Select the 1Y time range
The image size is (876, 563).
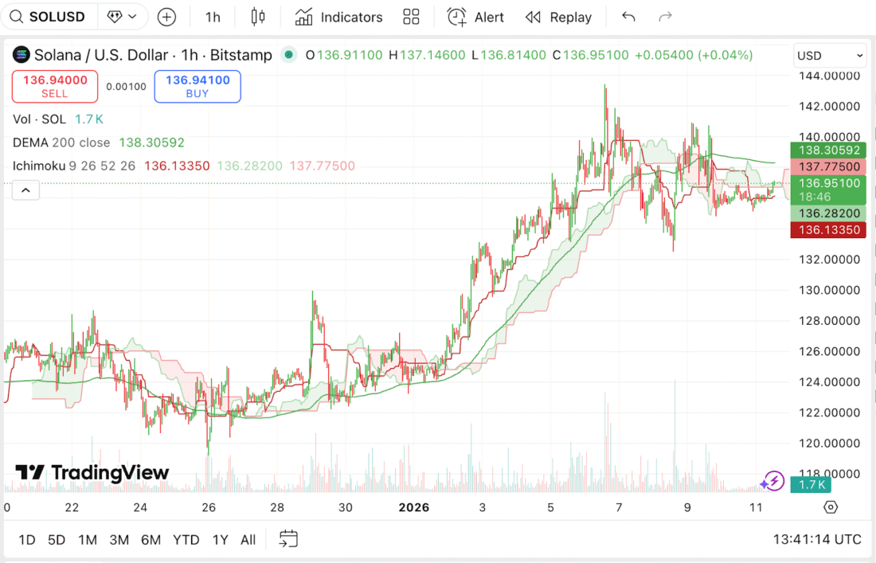[220, 540]
